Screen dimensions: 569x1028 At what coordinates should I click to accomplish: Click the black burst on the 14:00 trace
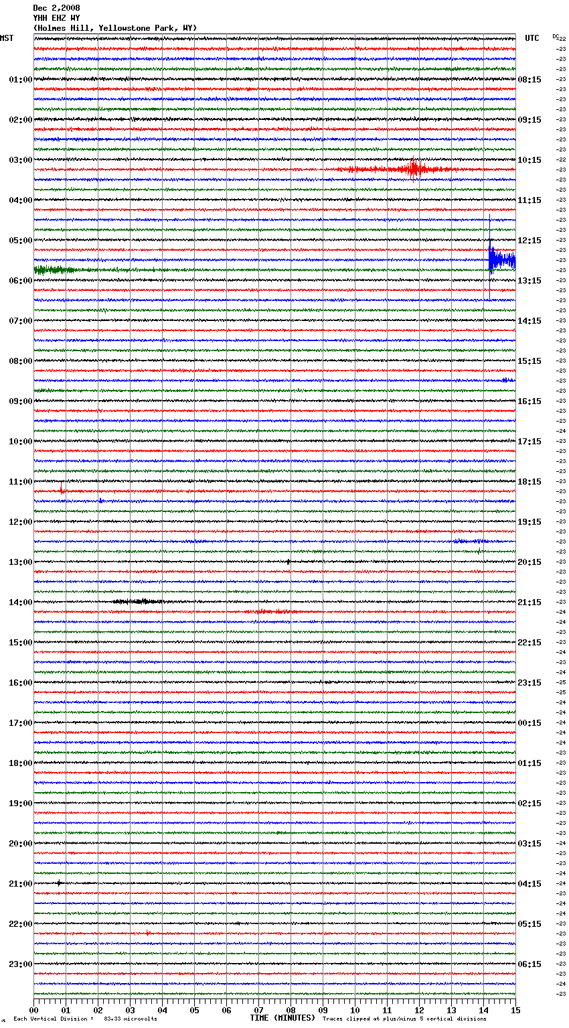(x=139, y=601)
